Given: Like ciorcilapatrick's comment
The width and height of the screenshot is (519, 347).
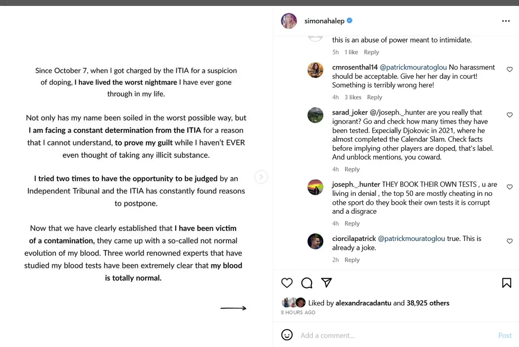Looking at the screenshot, I should point(510,241).
